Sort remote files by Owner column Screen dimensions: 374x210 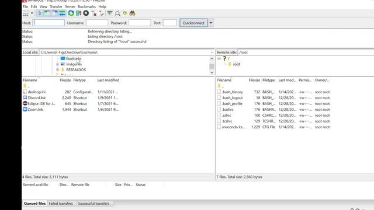[x=322, y=80]
